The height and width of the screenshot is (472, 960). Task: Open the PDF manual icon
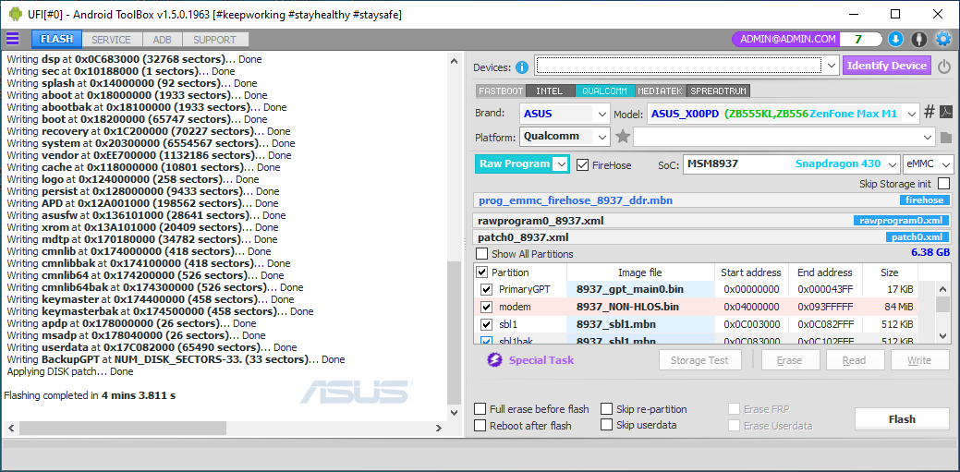(946, 112)
